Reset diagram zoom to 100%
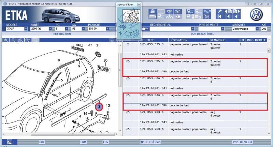This screenshot has height=147, width=273. pyautogui.click(x=28, y=40)
